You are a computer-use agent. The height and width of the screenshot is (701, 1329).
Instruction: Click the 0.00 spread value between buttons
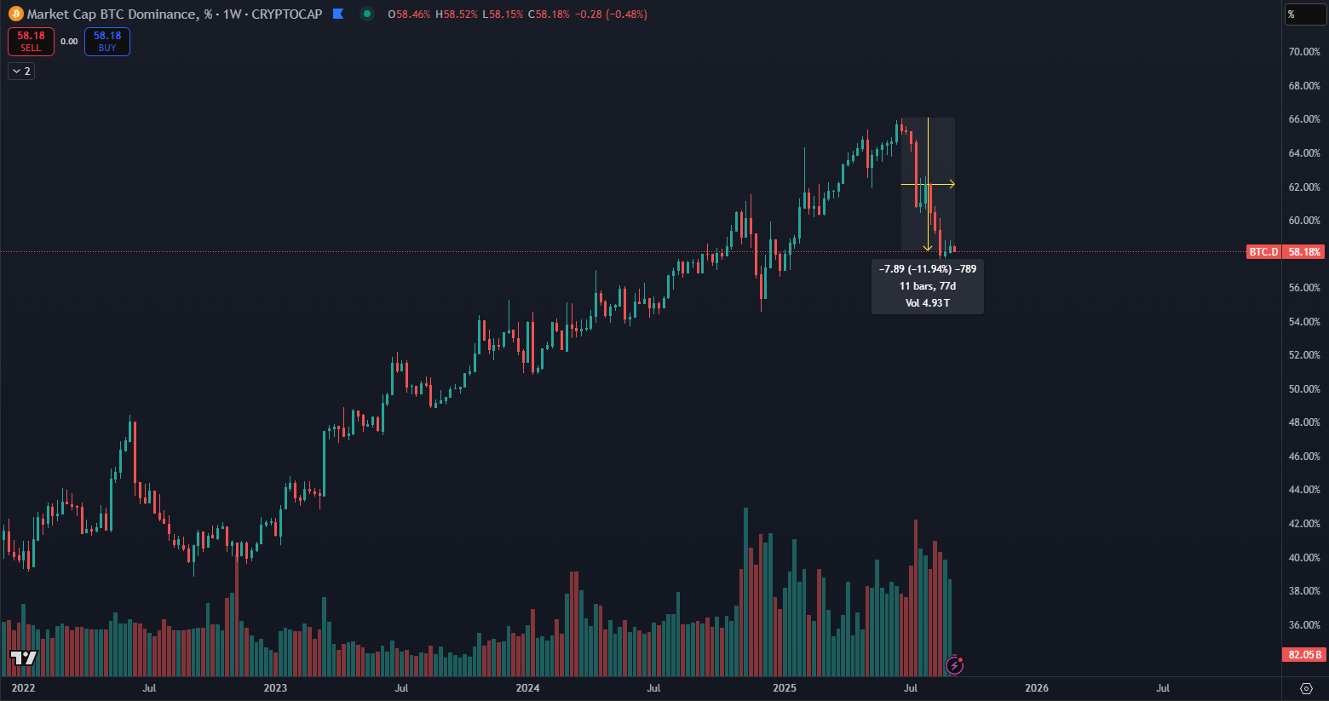tap(69, 42)
